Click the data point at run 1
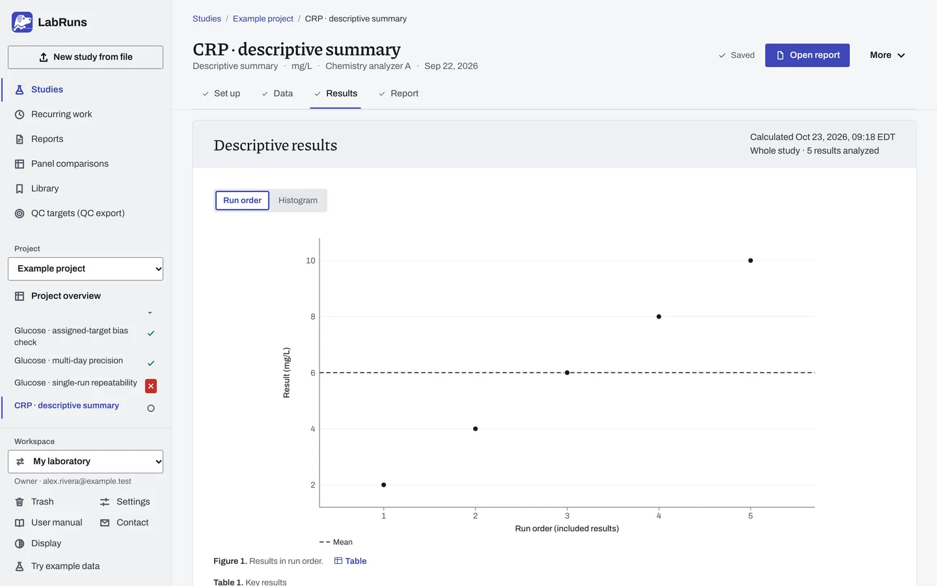 pos(384,484)
